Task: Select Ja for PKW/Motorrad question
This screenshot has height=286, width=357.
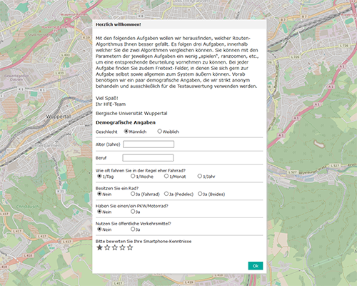Action: click(x=133, y=212)
